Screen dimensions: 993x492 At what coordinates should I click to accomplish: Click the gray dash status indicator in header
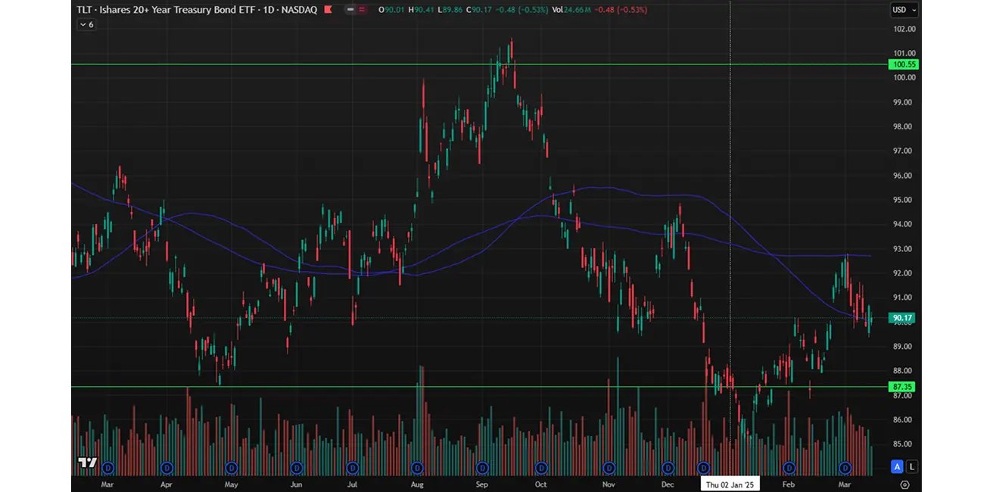click(x=350, y=10)
